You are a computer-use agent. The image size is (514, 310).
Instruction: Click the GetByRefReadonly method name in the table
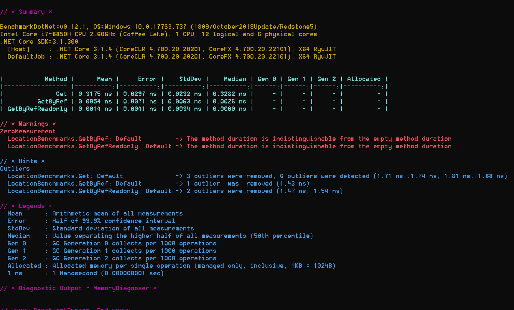click(37, 109)
